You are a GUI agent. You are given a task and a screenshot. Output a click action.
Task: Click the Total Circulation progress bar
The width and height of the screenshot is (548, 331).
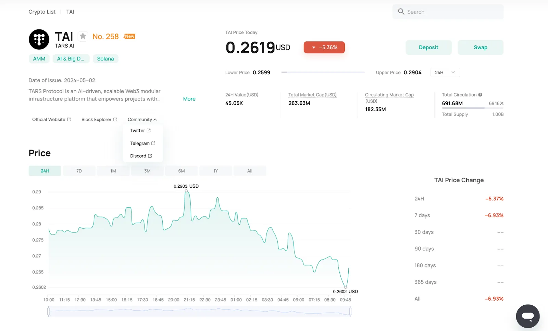pyautogui.click(x=473, y=108)
